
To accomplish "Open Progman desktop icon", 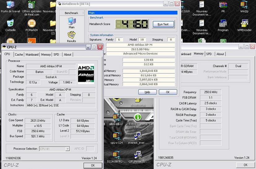I will click(x=223, y=26).
